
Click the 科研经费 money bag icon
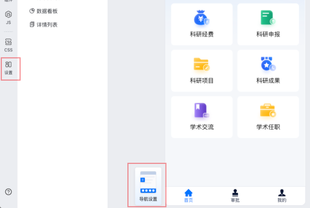coord(202,18)
